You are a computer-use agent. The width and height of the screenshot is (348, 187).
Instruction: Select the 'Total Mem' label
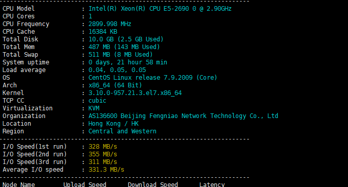click(18, 47)
